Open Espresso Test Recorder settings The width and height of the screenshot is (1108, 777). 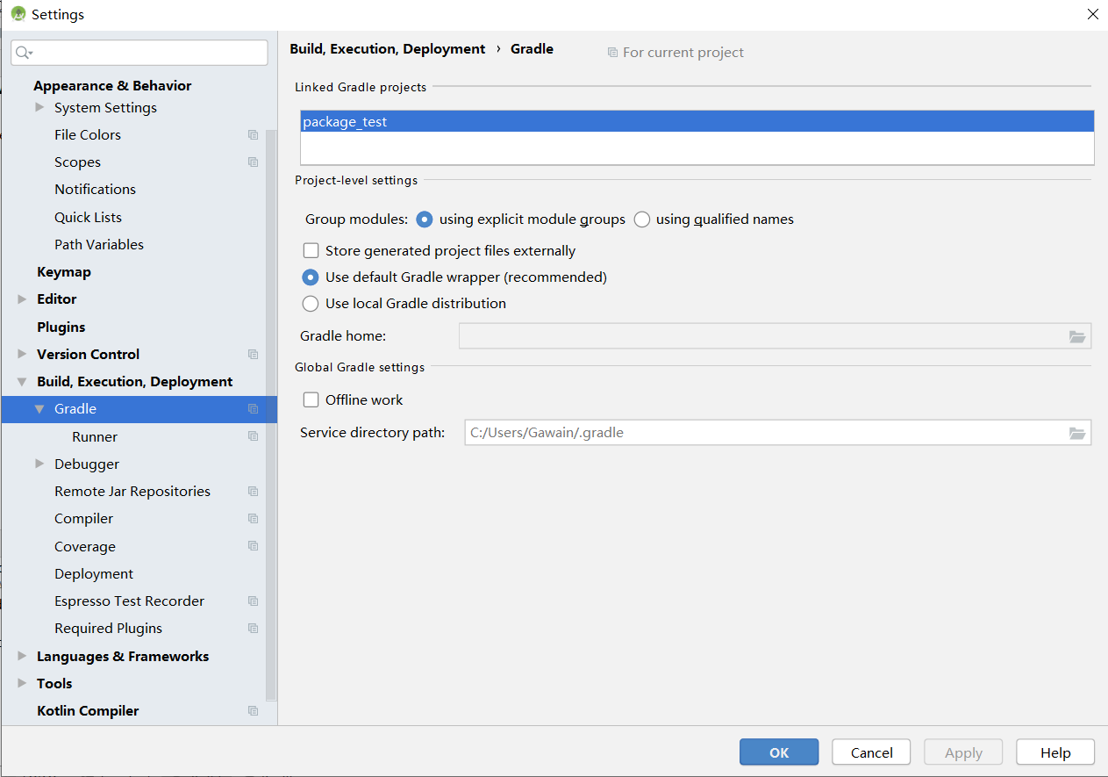[129, 601]
